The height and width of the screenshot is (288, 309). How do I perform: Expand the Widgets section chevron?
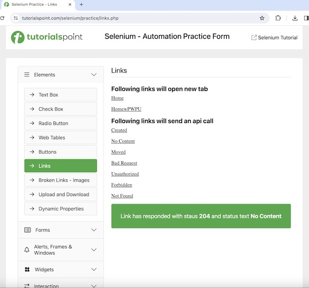[94, 269]
